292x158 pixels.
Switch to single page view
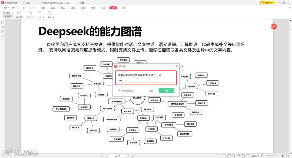tap(243, 156)
